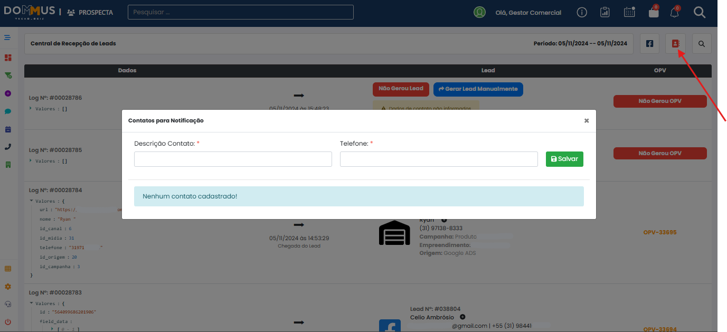Screen dimensions: 727x332
Task: Click Não Gerou OPV for Log #00028786
Action: pyautogui.click(x=660, y=101)
